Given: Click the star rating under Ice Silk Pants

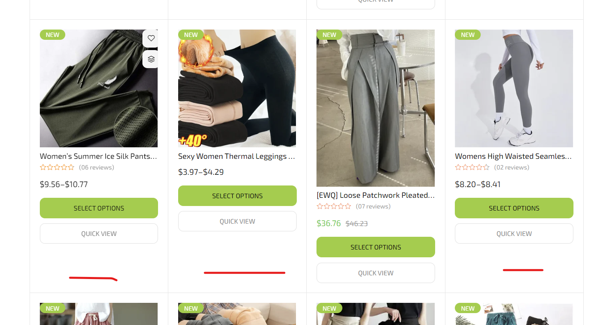Looking at the screenshot, I should [57, 167].
